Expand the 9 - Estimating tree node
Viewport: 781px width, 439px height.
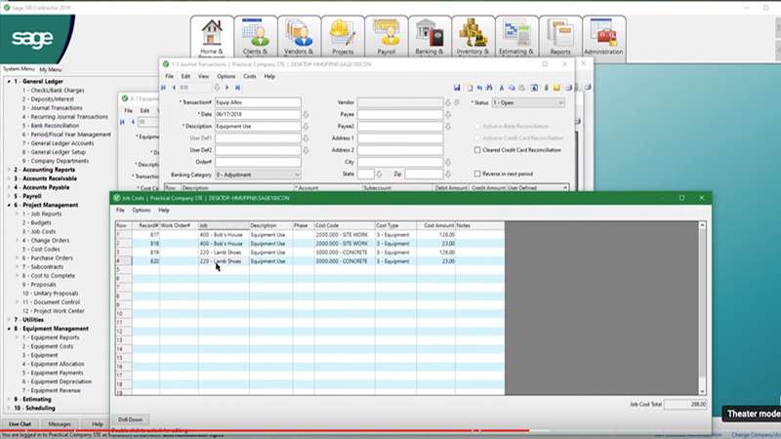(x=9, y=399)
